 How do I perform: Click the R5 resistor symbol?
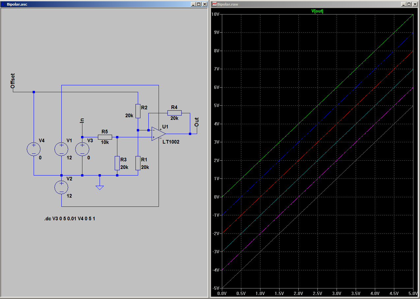105,137
